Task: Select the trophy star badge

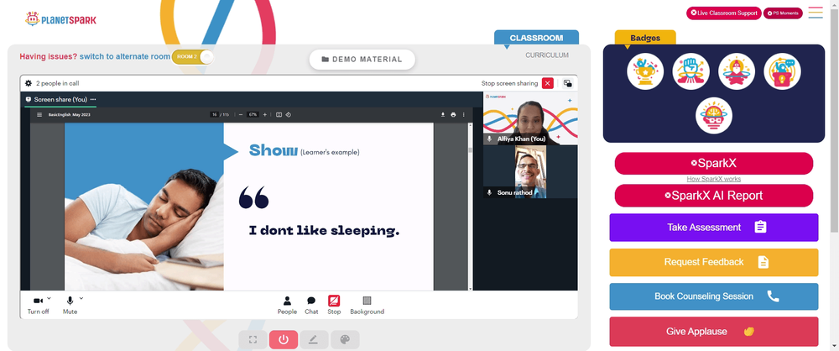Action: pos(645,71)
